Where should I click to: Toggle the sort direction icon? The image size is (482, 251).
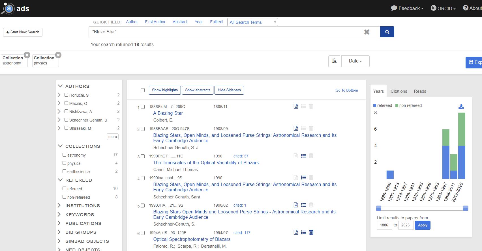point(334,61)
